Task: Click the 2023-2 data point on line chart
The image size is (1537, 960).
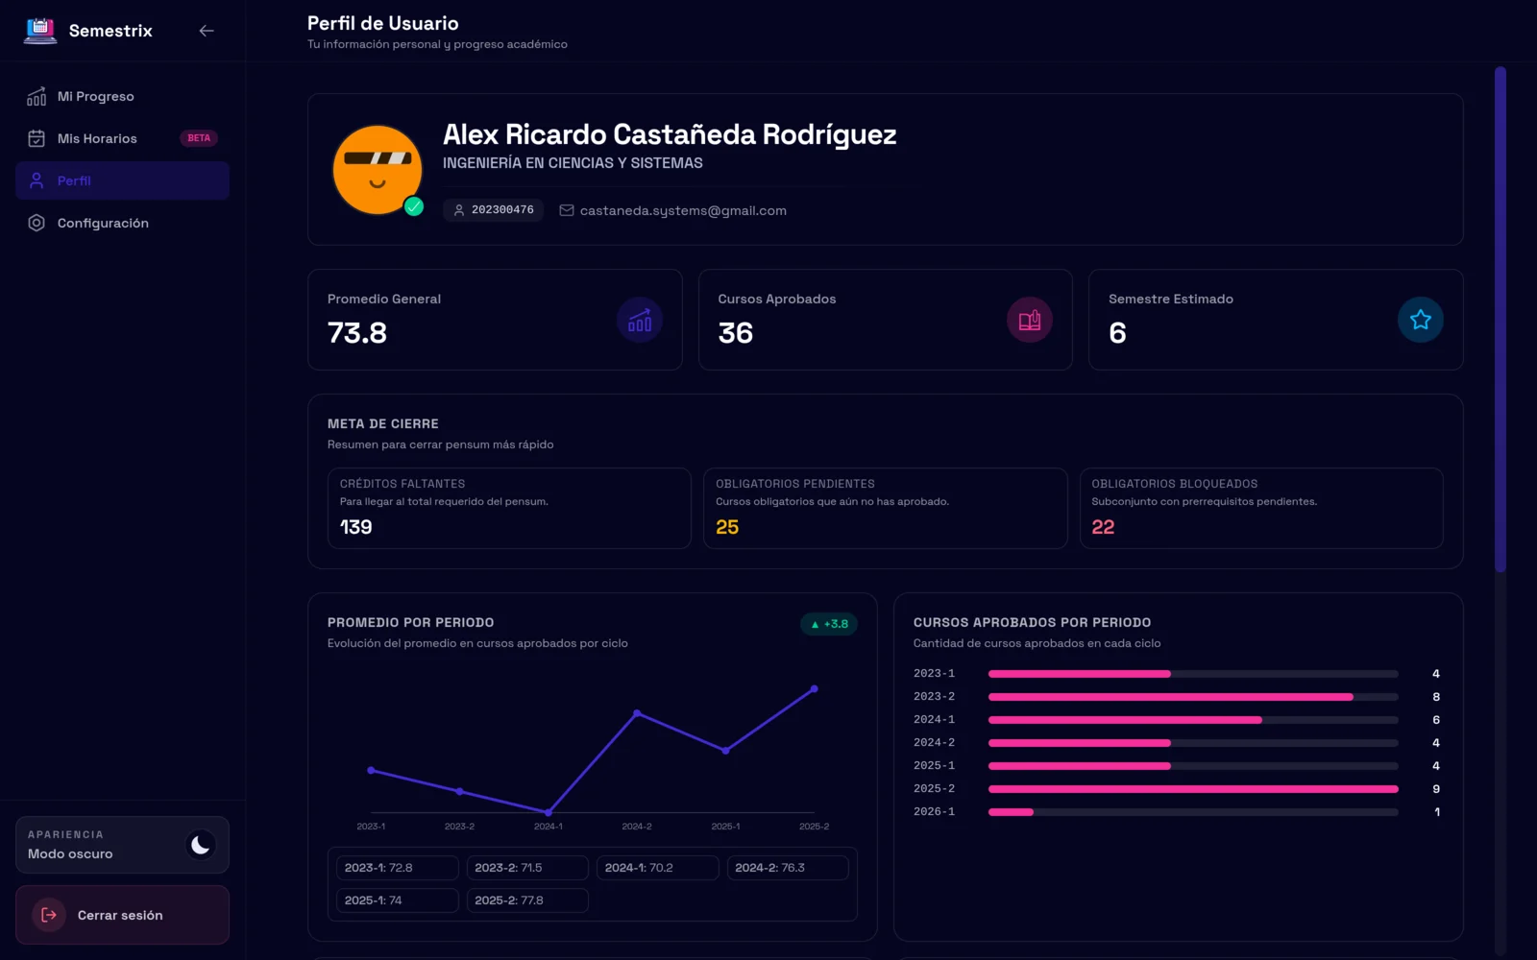Action: point(460,791)
